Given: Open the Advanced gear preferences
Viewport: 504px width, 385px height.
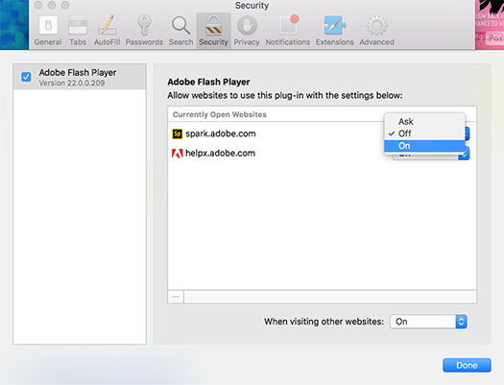Looking at the screenshot, I should coord(376,31).
